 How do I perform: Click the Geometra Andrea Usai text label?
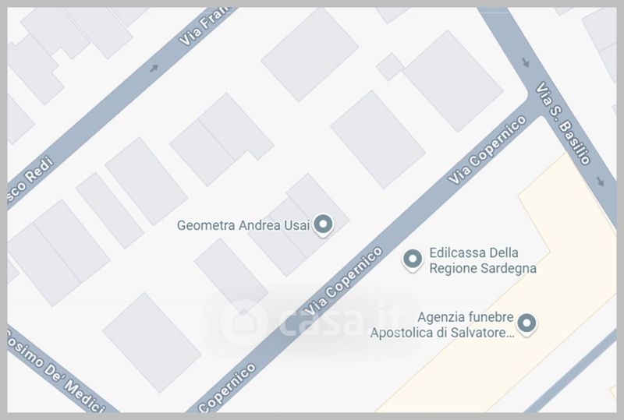243,225
